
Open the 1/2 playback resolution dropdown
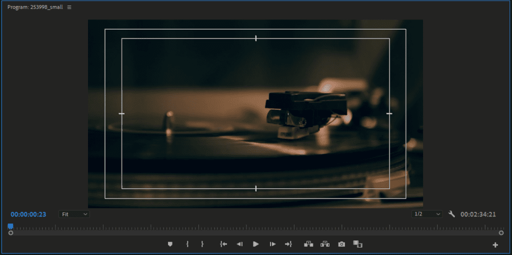tap(427, 214)
